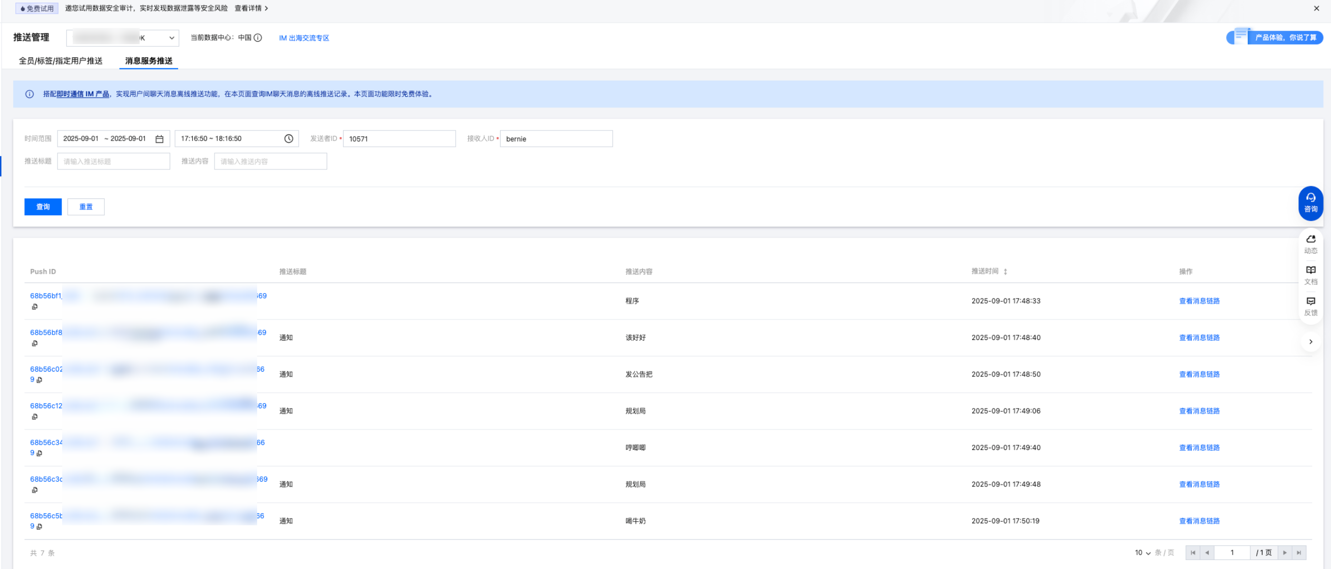Image resolution: width=1331 pixels, height=569 pixels.
Task: Click the clock icon in time range
Action: 288,138
